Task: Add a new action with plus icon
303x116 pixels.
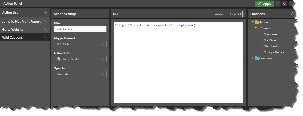Action: tap(45, 12)
